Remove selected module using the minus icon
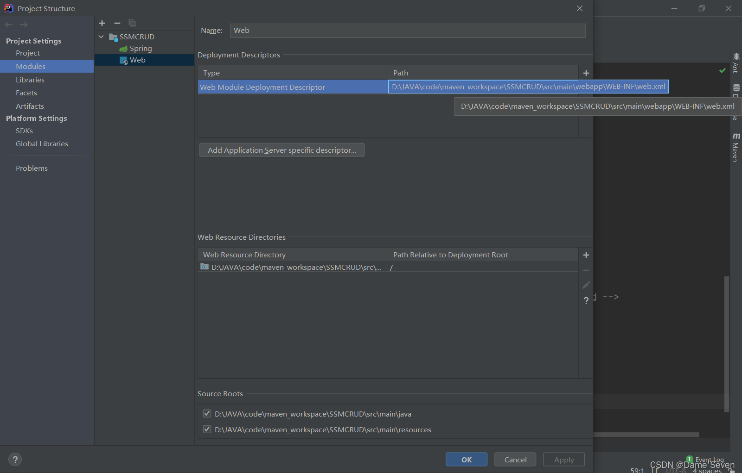Image resolution: width=742 pixels, height=473 pixels. [x=117, y=23]
